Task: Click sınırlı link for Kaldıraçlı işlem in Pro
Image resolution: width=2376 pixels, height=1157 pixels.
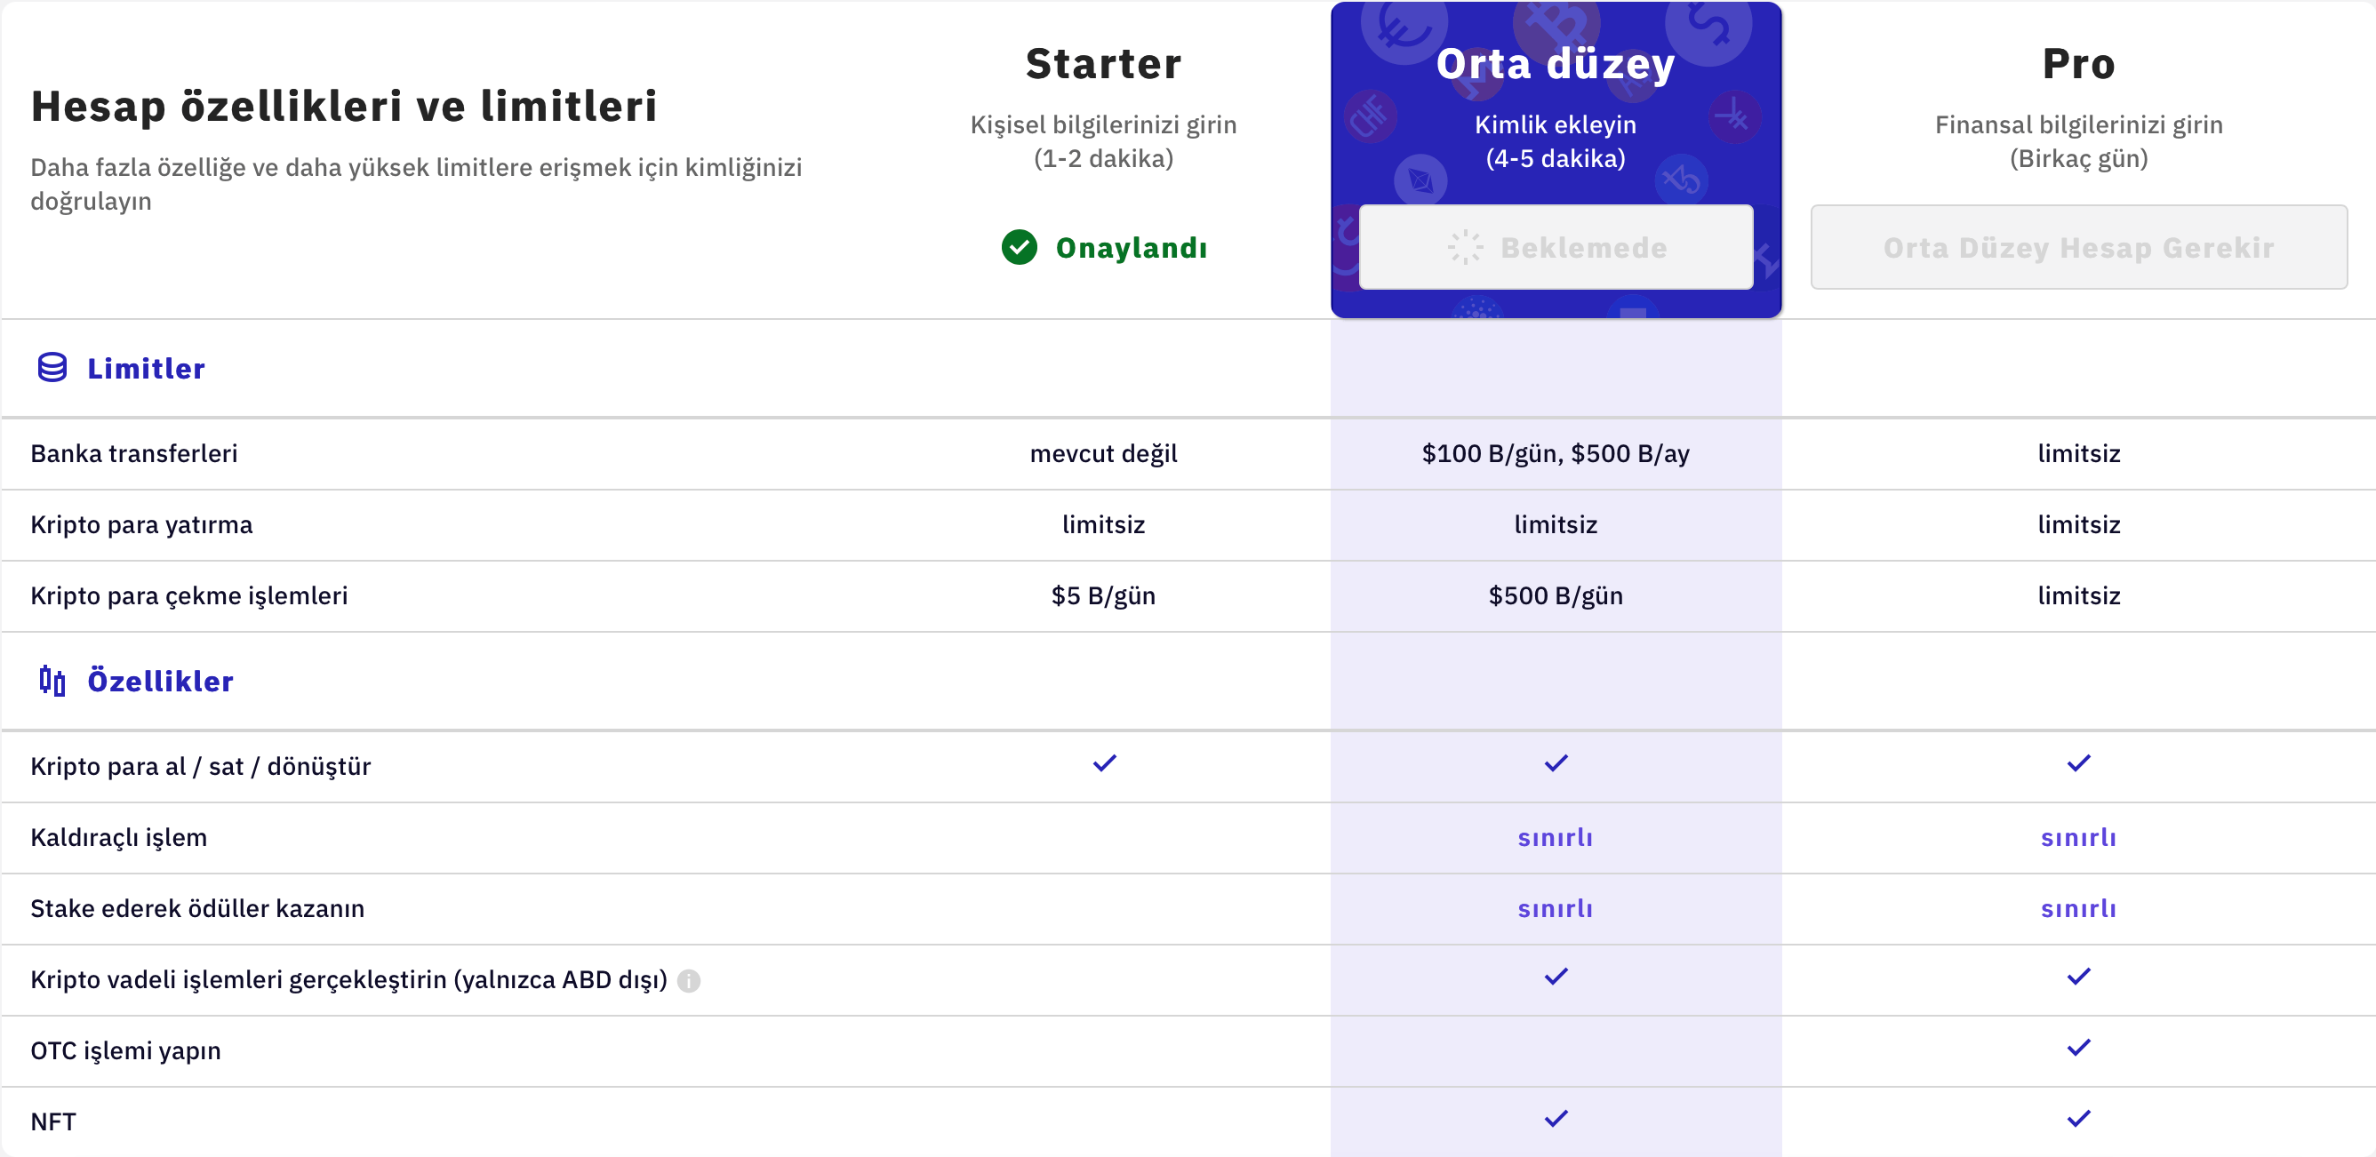Action: 2078,837
